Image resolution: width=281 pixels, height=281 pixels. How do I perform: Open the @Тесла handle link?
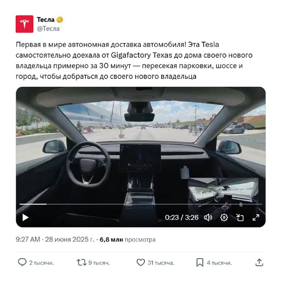[x=48, y=29]
